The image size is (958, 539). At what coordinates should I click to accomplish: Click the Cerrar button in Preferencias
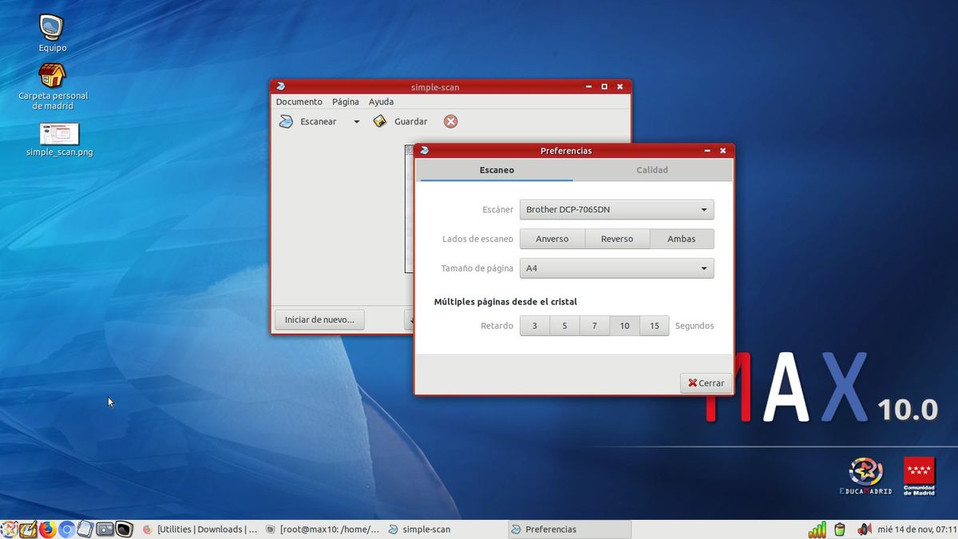point(706,383)
